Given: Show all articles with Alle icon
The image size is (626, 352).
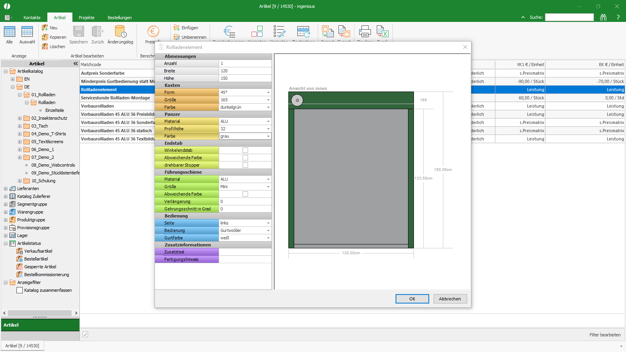Looking at the screenshot, I should 9,32.
